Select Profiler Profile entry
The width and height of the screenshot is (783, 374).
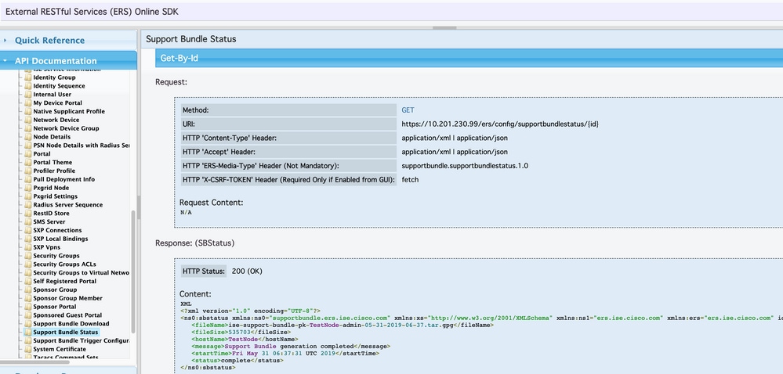(54, 171)
